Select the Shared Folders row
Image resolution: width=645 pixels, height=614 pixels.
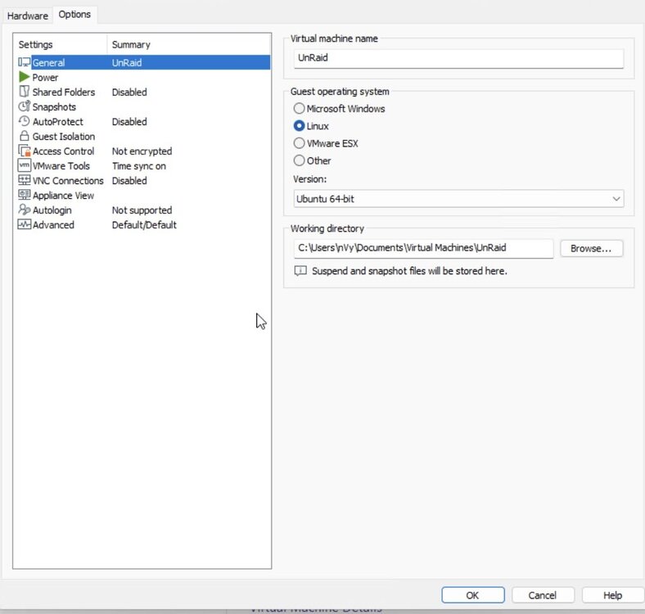tap(143, 92)
